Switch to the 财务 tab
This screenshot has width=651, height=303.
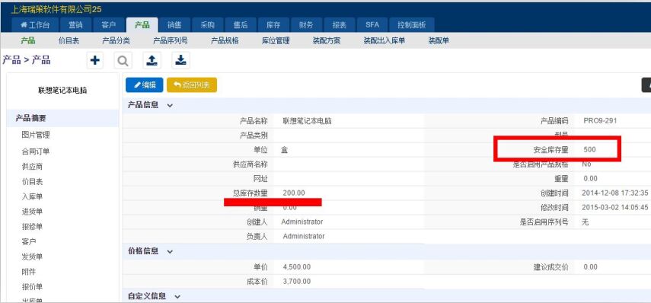point(306,25)
